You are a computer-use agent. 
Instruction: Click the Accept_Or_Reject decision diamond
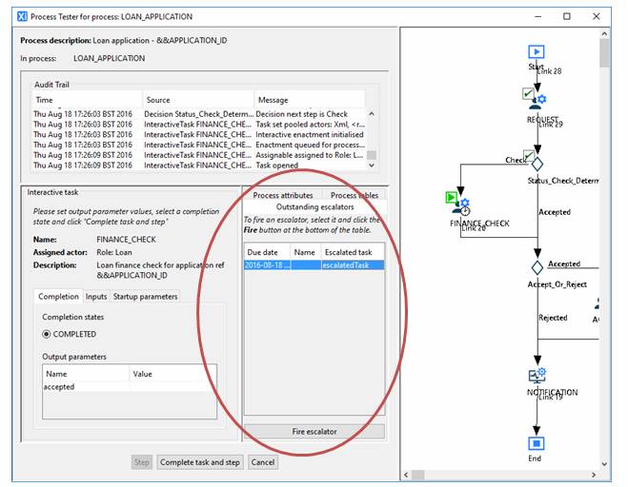[x=537, y=267]
